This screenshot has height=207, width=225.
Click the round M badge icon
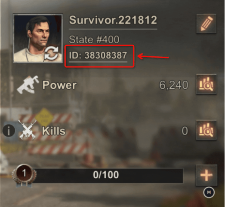pyautogui.click(x=209, y=192)
